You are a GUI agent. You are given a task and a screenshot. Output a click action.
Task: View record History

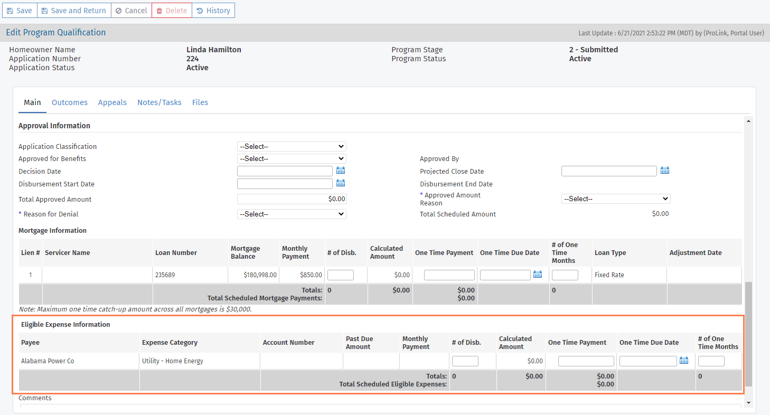pos(213,11)
